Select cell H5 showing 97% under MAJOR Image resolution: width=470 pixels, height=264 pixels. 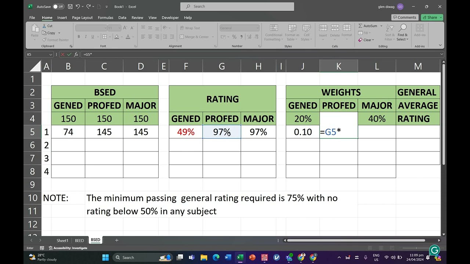(258, 132)
